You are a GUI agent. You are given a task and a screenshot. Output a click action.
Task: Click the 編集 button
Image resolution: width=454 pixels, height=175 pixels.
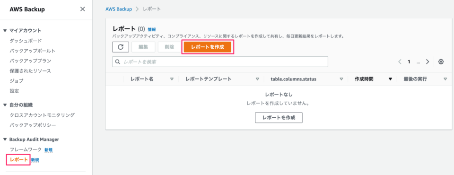[143, 47]
